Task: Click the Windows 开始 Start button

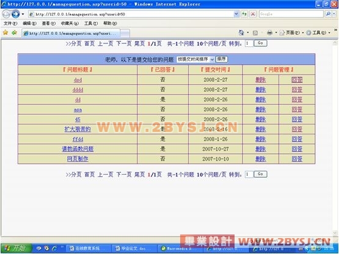Action: 16,248
